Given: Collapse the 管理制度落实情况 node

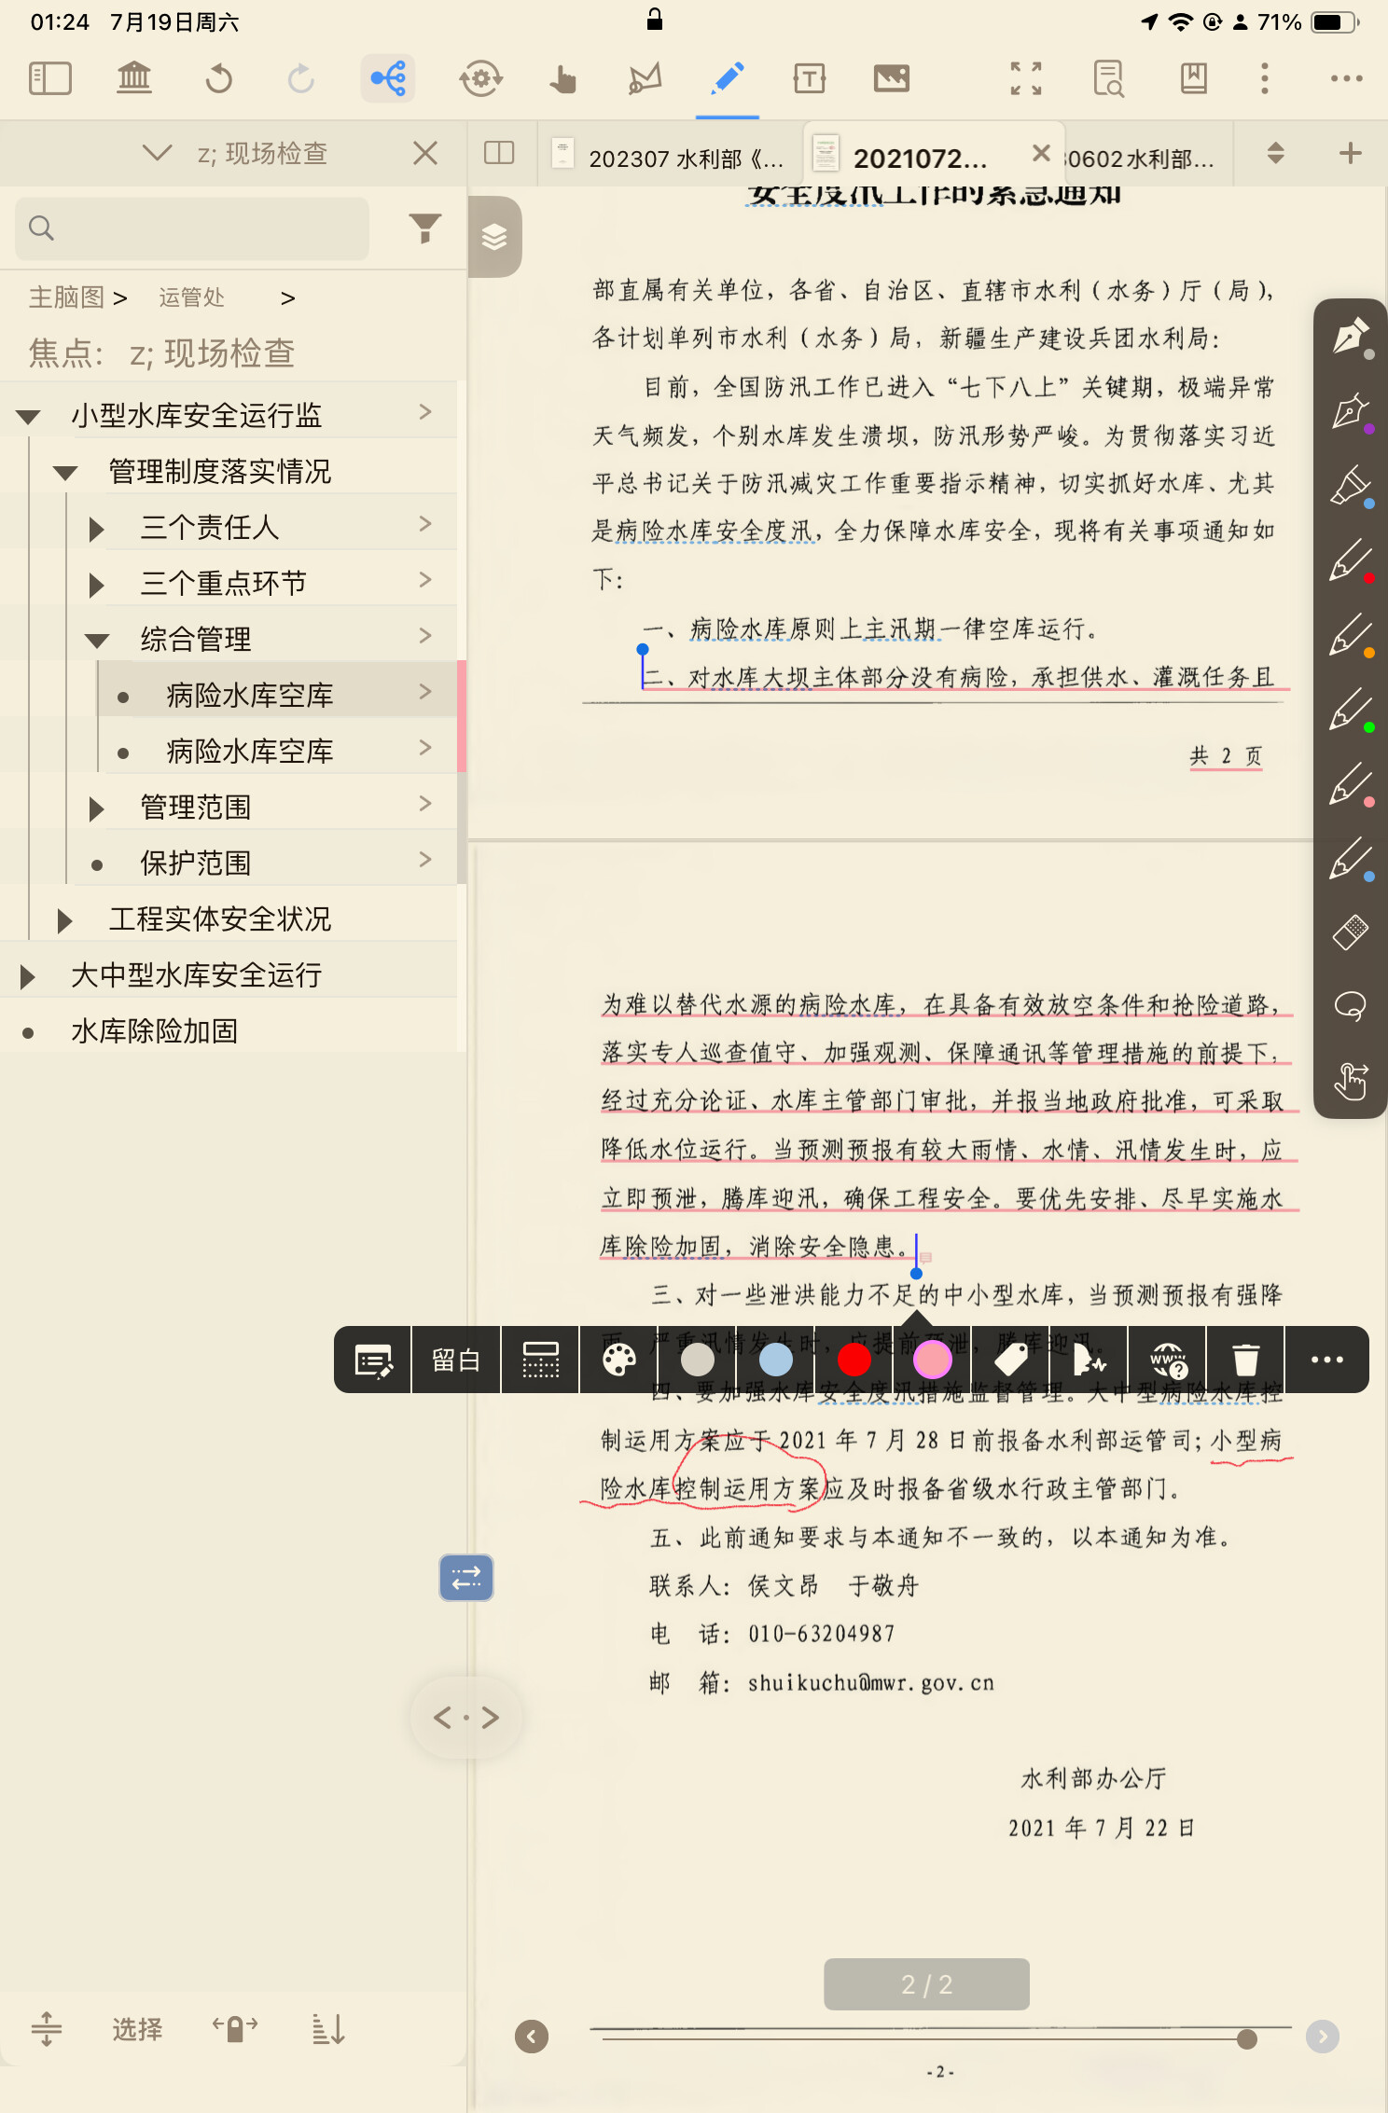Looking at the screenshot, I should pyautogui.click(x=64, y=473).
